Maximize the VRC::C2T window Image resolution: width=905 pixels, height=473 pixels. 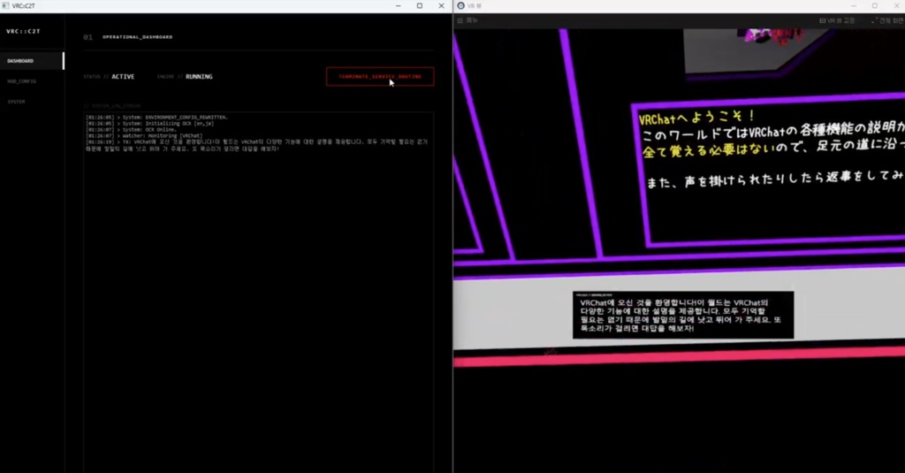(x=420, y=6)
